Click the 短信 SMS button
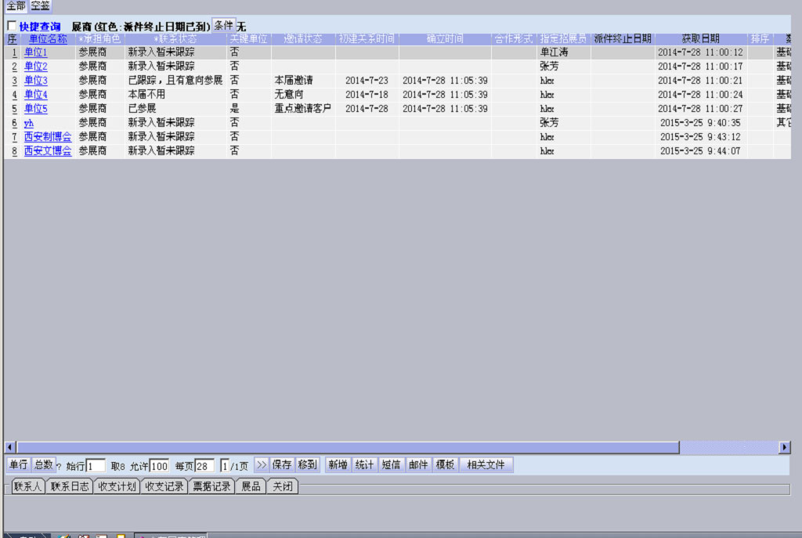Viewport: 802px width, 538px height. pos(391,465)
